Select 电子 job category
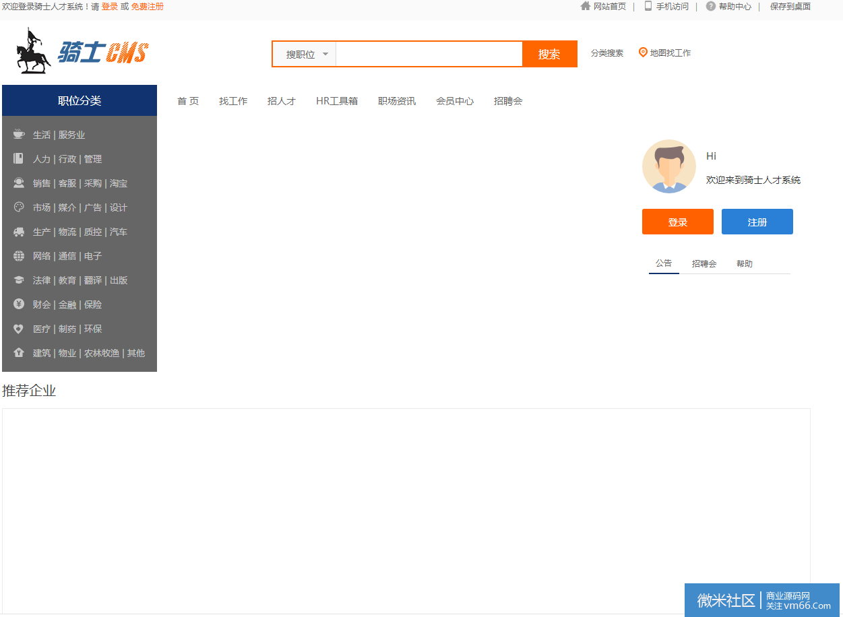 click(93, 256)
